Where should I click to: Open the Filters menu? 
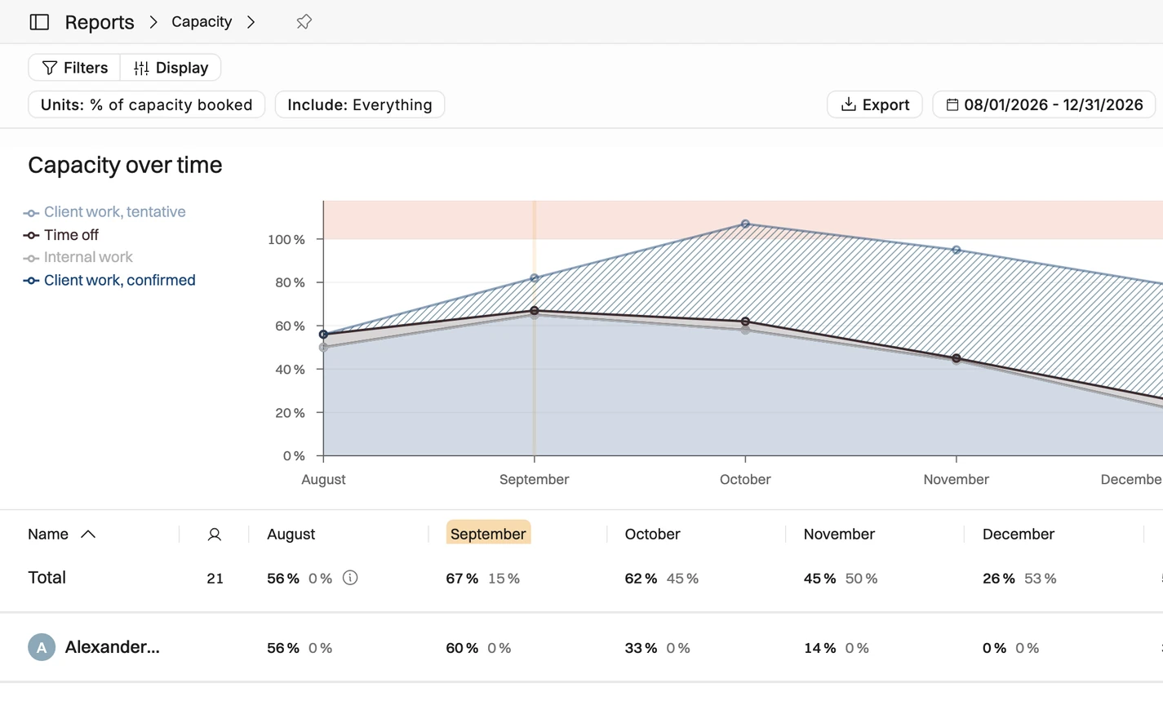[74, 68]
